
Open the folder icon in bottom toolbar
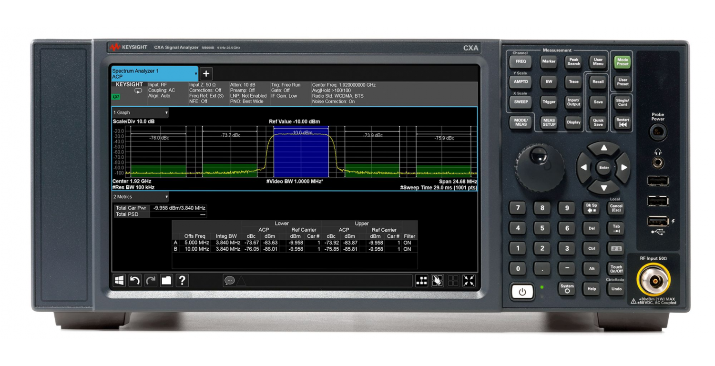click(166, 281)
